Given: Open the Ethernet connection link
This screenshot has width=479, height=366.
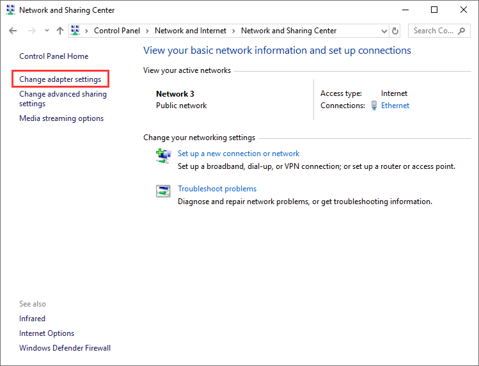Looking at the screenshot, I should click(x=395, y=106).
